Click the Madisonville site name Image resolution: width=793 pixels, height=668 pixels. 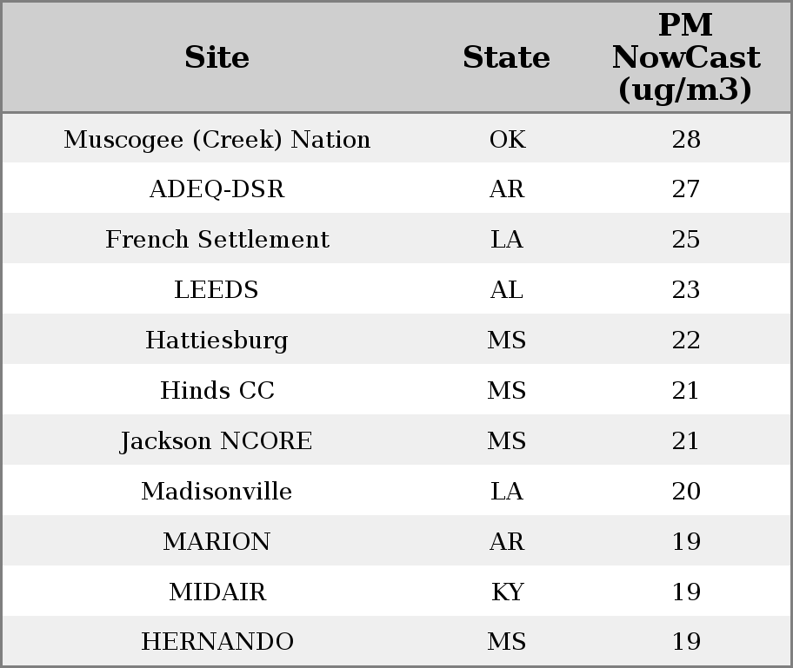tap(217, 491)
